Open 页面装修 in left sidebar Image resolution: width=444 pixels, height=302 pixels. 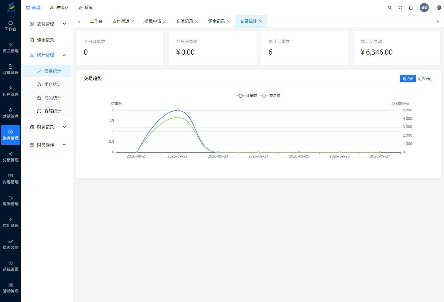[x=11, y=244]
